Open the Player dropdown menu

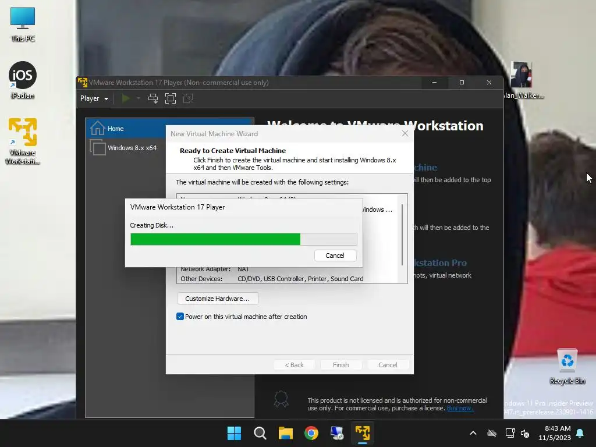pyautogui.click(x=94, y=98)
